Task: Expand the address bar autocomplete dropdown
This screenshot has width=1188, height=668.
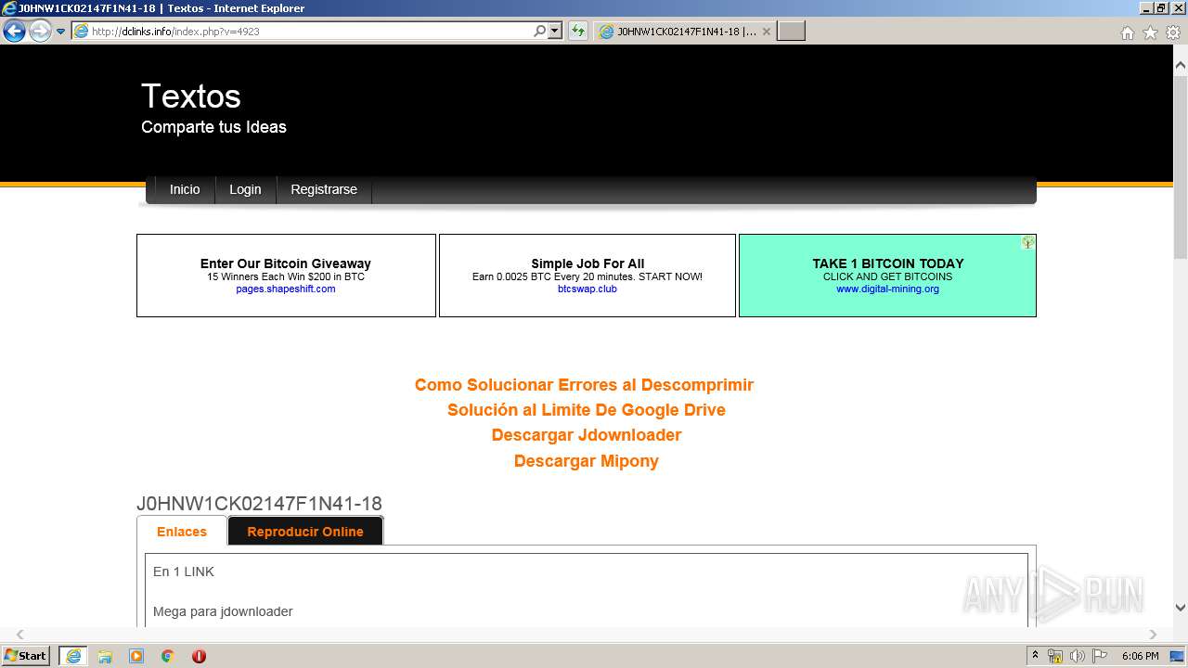Action: coord(555,32)
